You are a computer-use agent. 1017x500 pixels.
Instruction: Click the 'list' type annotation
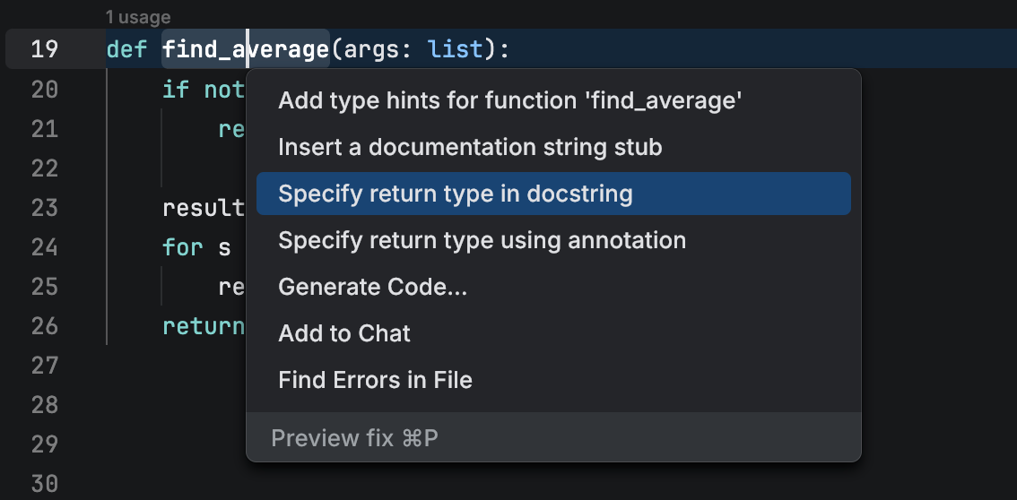coord(456,49)
